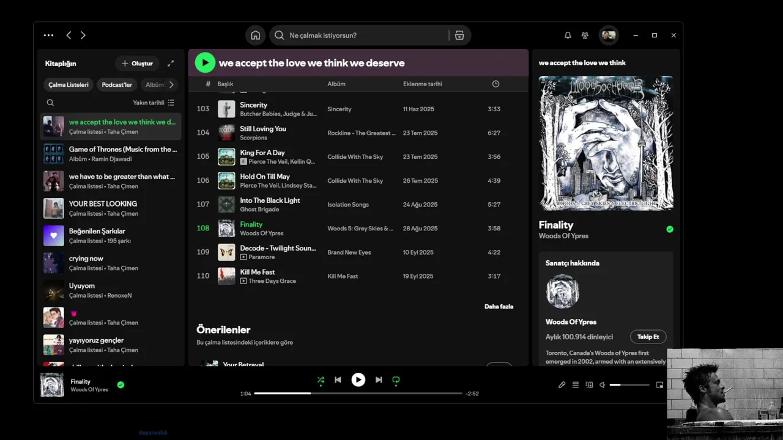Viewport: 783px width, 440px height.
Task: Open the notifications bell
Action: point(568,35)
